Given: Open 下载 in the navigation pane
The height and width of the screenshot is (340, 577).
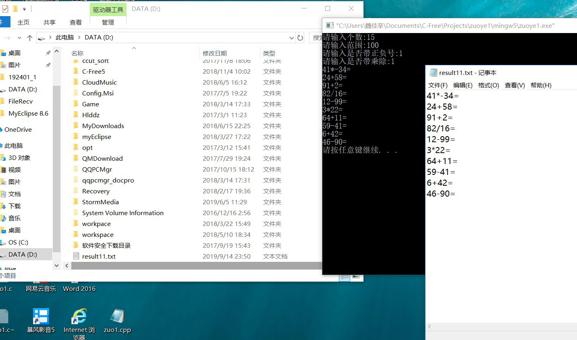Looking at the screenshot, I should (x=15, y=206).
